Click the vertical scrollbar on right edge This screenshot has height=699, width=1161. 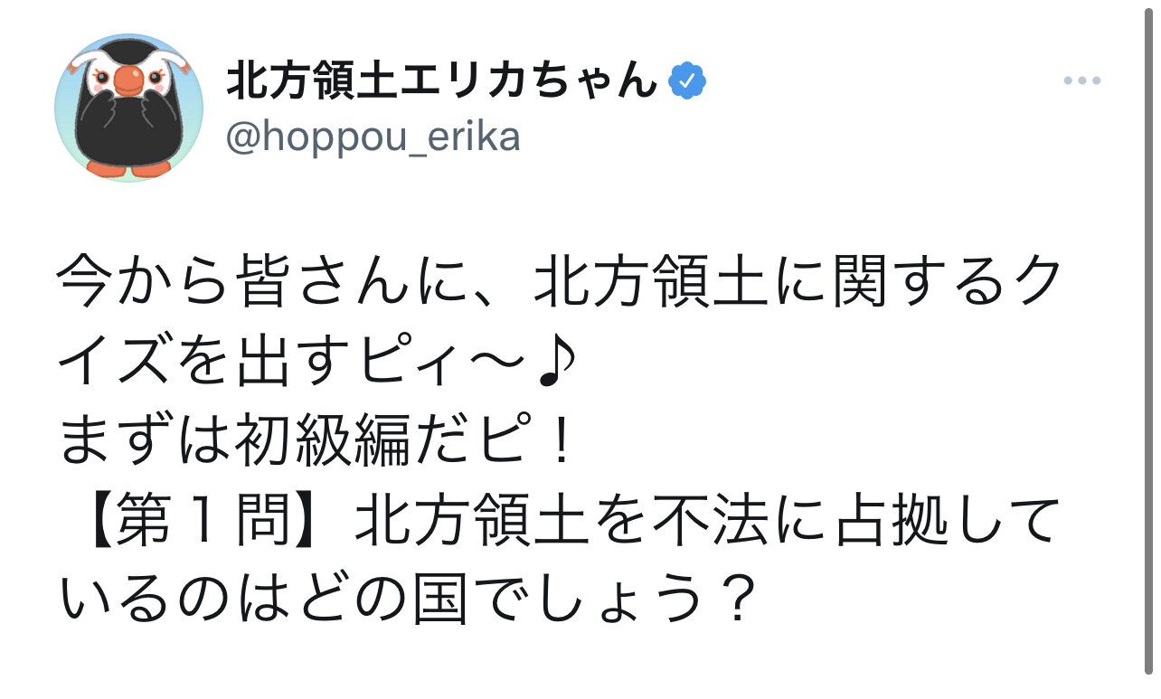(x=1148, y=344)
